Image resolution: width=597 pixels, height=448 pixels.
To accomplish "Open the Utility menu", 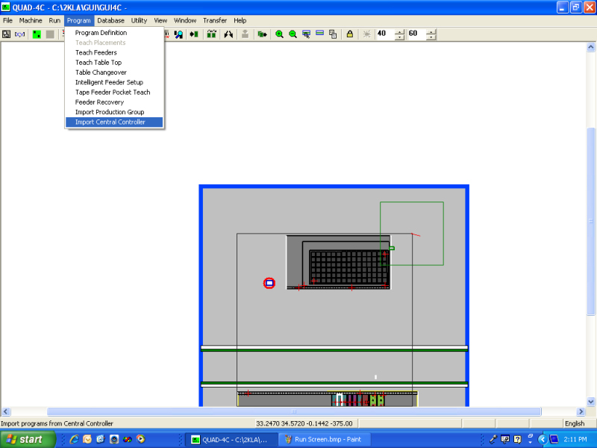I will coord(139,21).
